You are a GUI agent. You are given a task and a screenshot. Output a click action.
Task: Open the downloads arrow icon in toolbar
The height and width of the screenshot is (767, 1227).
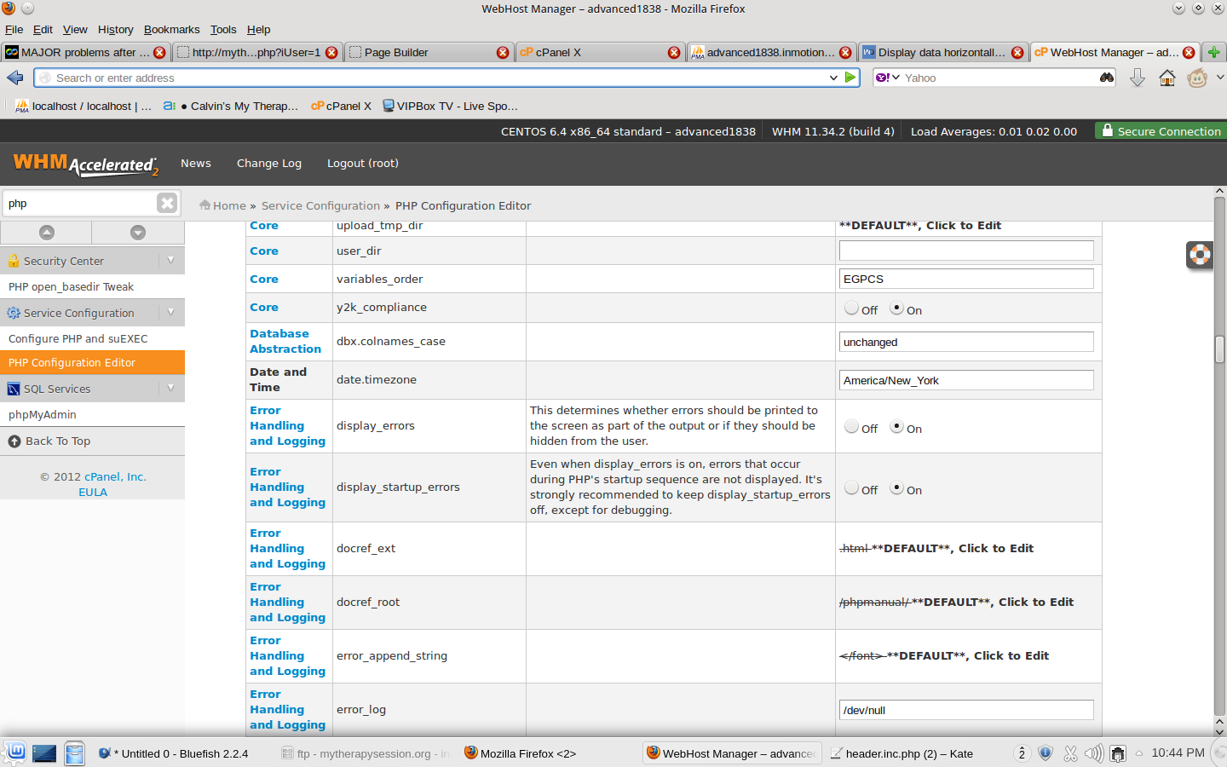(1138, 78)
